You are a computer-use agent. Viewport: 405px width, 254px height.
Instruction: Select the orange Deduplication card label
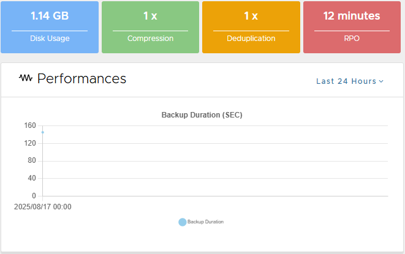tap(251, 38)
